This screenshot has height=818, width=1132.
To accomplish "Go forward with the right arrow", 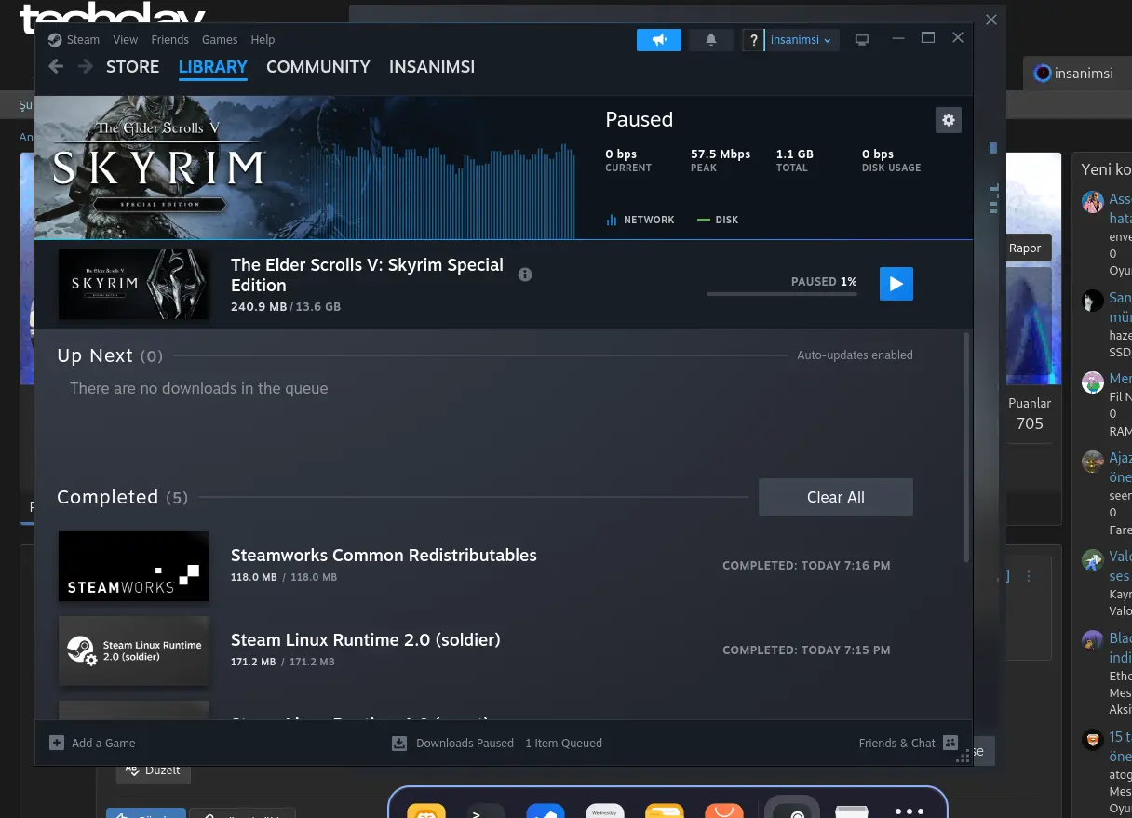I will click(x=86, y=67).
